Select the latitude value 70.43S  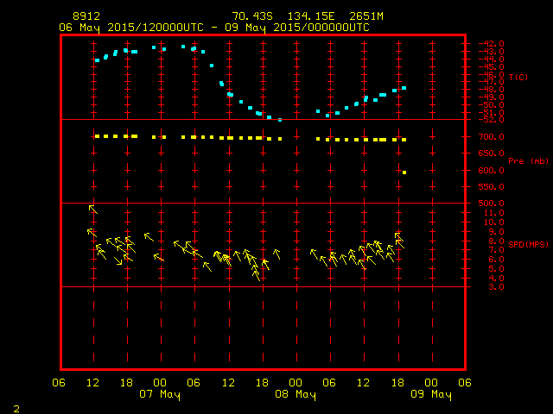pos(252,16)
